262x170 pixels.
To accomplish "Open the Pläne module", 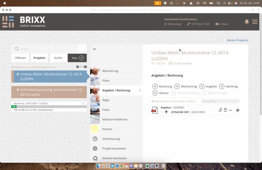I will click(116, 81).
